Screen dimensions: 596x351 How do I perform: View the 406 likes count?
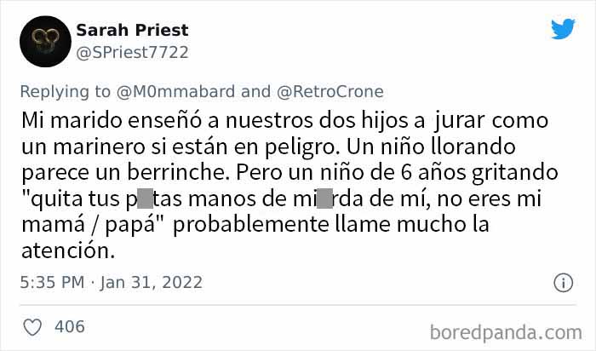pos(68,327)
